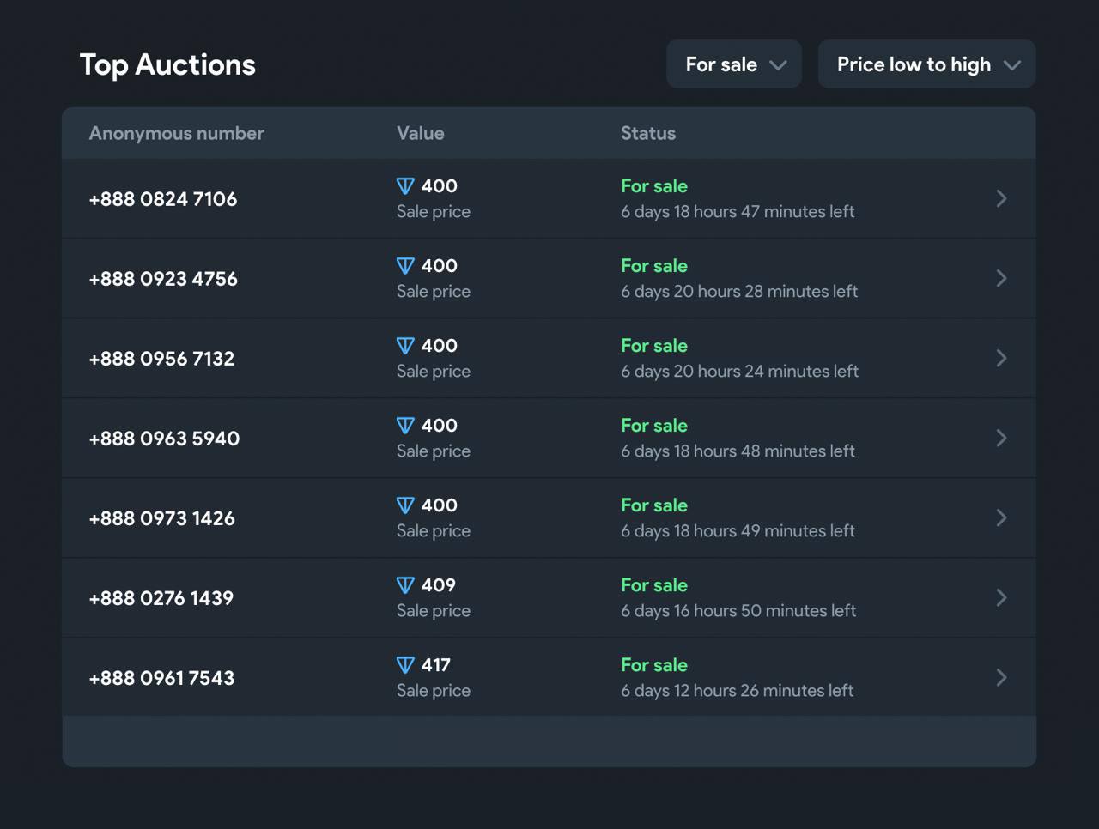Click "6 days 18 hours 47 minutes left"
1099x829 pixels.
[738, 212]
